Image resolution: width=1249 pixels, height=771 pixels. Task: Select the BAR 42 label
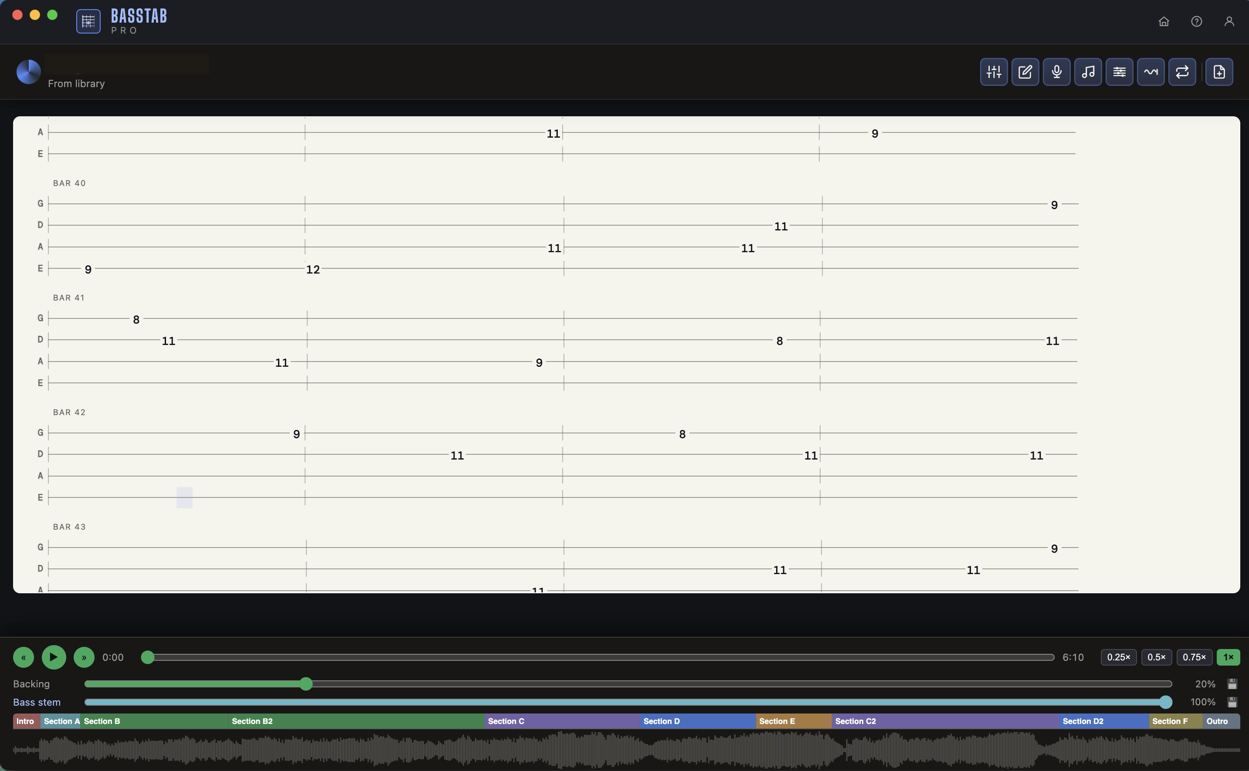tap(69, 412)
